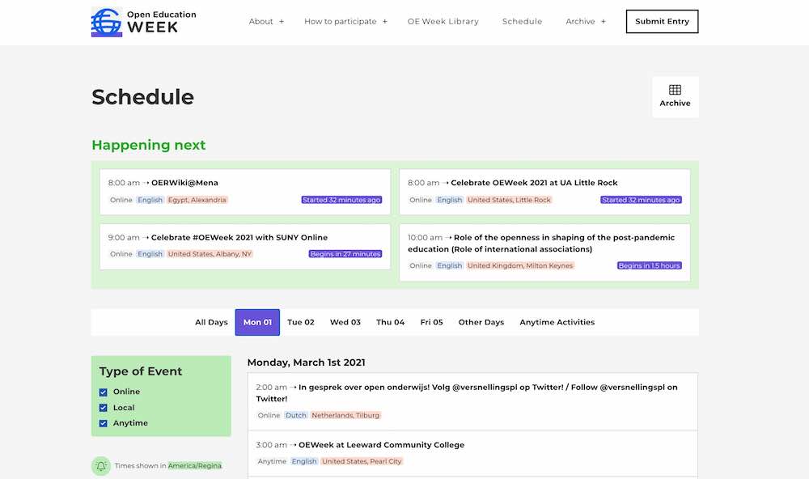Open the Schedule nav link
809x479 pixels.
point(522,21)
